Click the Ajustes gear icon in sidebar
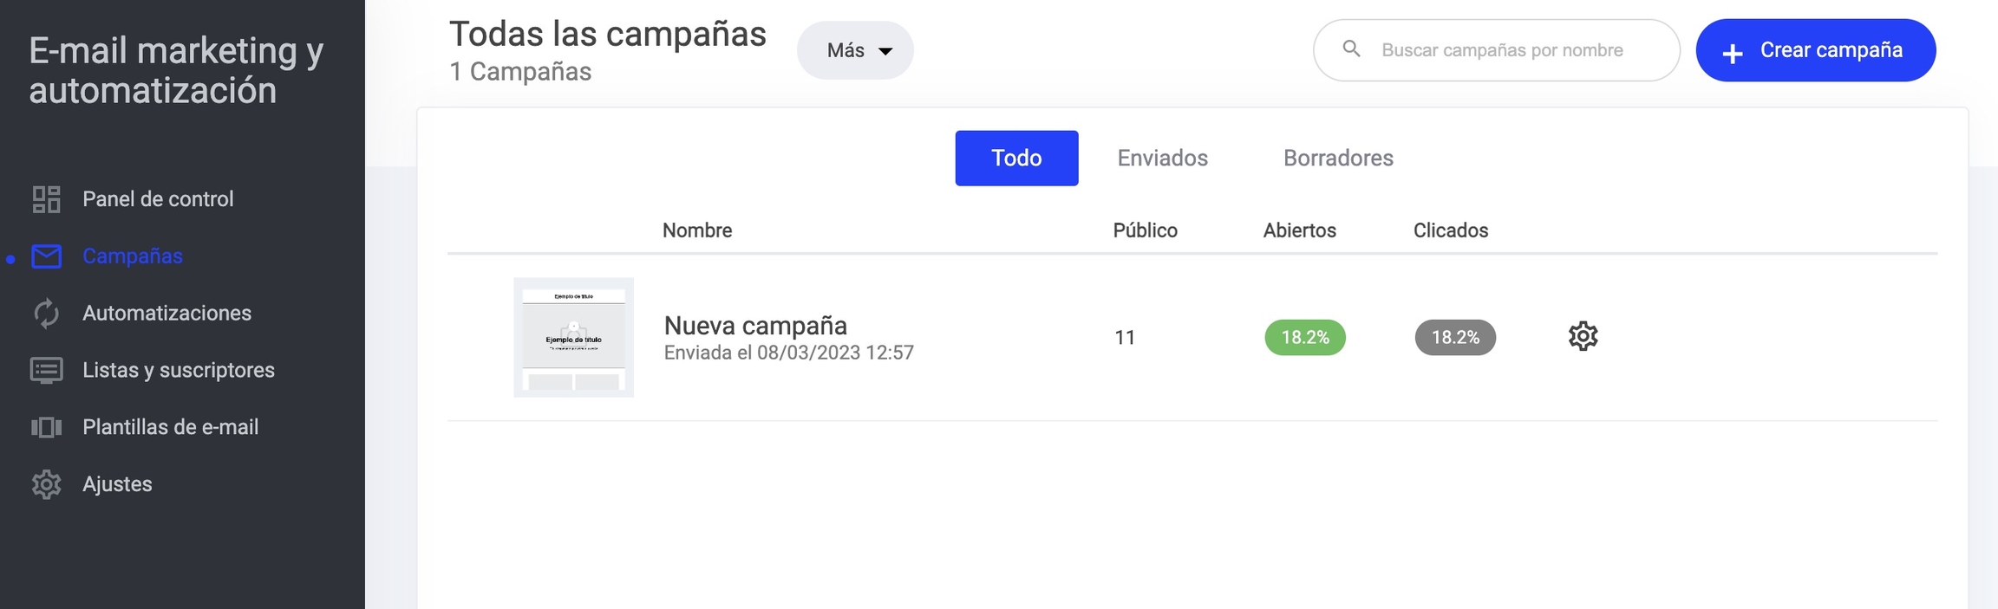This screenshot has height=609, width=1998. [x=46, y=484]
